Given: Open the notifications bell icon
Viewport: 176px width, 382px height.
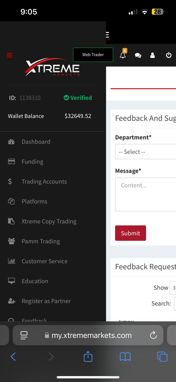Looking at the screenshot, I should (123, 55).
